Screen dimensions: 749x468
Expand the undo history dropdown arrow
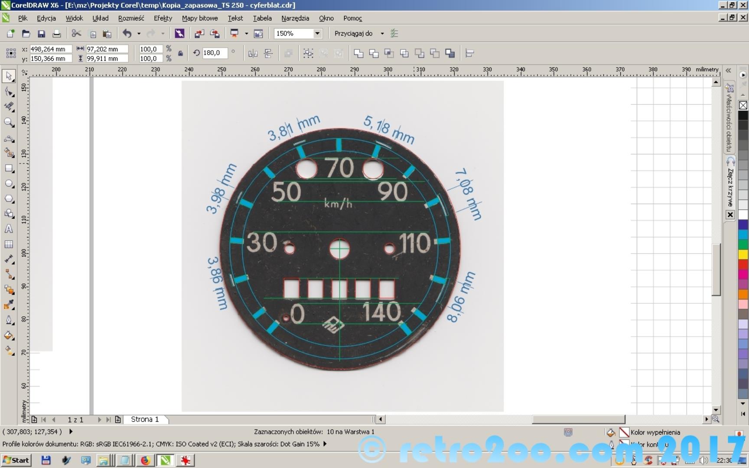click(x=139, y=34)
